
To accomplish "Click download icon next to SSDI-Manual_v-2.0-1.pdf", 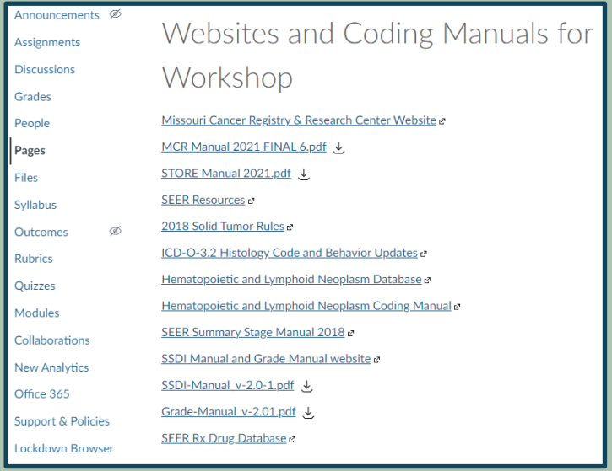I will click(306, 386).
